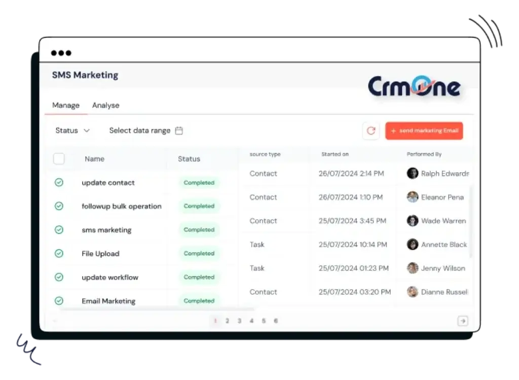Switch to the Analyse tab
Image resolution: width=519 pixels, height=380 pixels.
pyautogui.click(x=105, y=106)
